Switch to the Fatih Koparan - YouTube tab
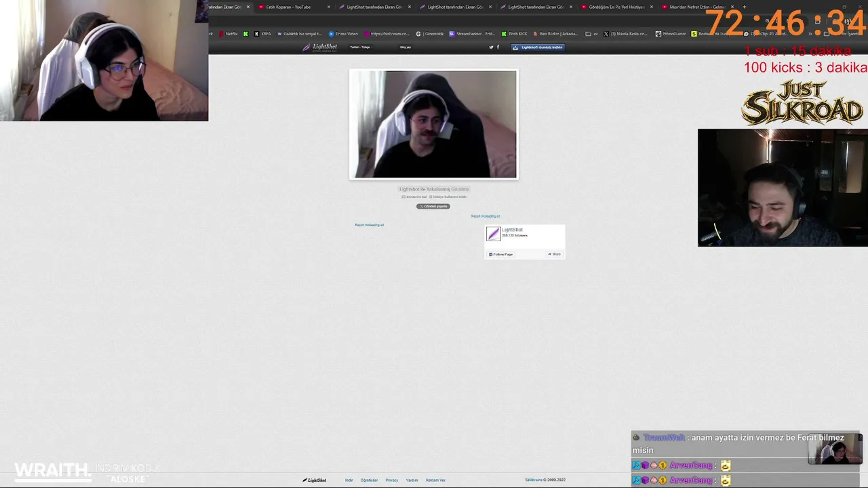This screenshot has width=868, height=488. [293, 7]
